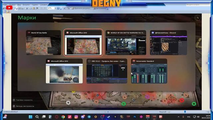Screen dimensions: 213x120
Task: Select the World Of Sea Battle window thumbnail
Action: (x=44, y=42)
